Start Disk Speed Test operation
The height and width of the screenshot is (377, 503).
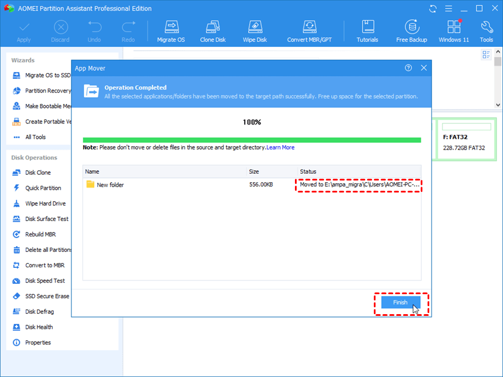click(38, 280)
